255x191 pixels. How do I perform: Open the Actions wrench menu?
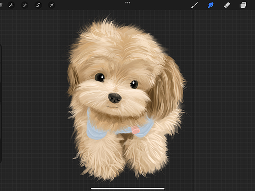click(x=11, y=5)
